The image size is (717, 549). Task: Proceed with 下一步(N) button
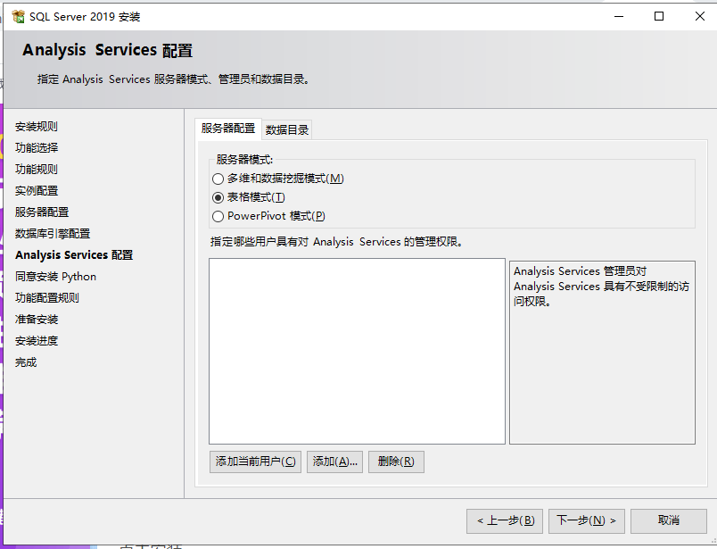click(x=586, y=521)
